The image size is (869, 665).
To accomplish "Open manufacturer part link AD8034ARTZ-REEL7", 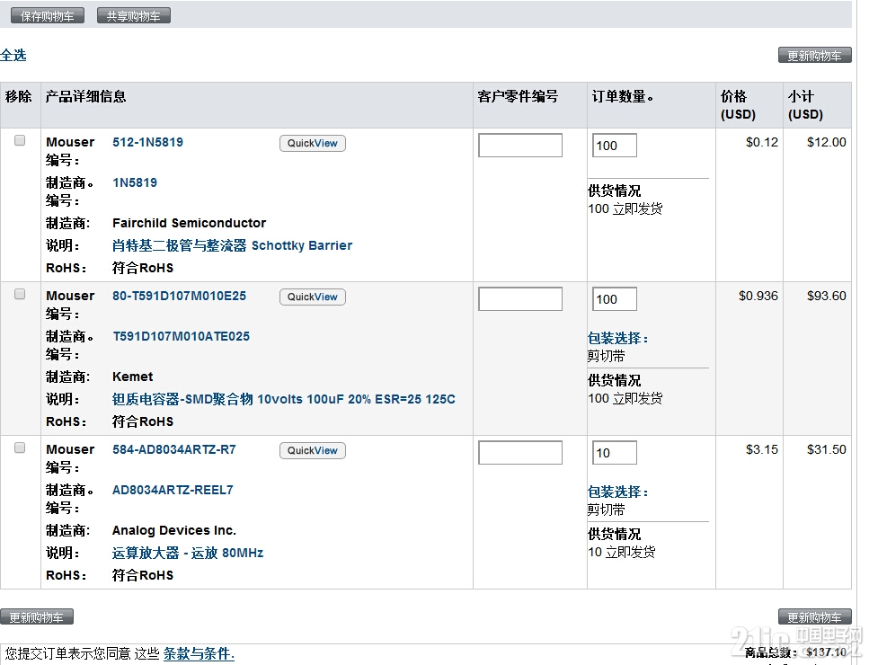I will pyautogui.click(x=173, y=490).
